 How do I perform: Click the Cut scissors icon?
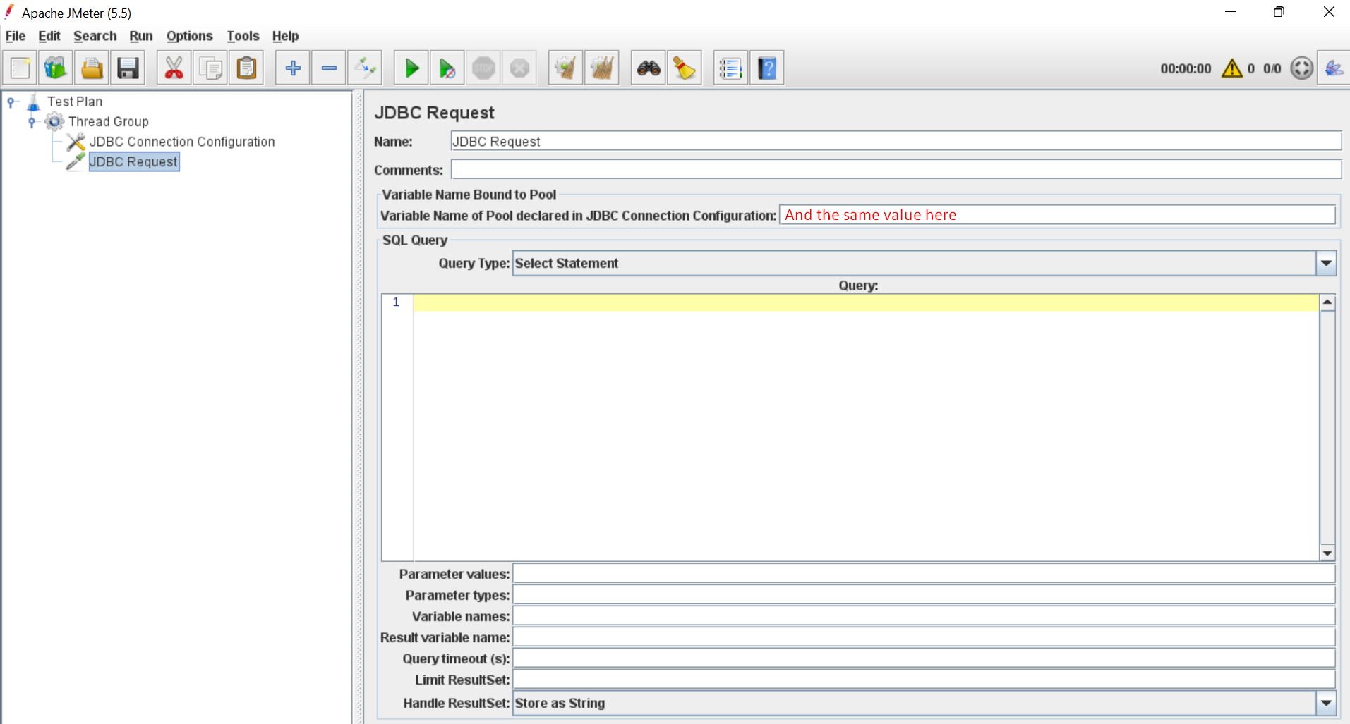[174, 68]
